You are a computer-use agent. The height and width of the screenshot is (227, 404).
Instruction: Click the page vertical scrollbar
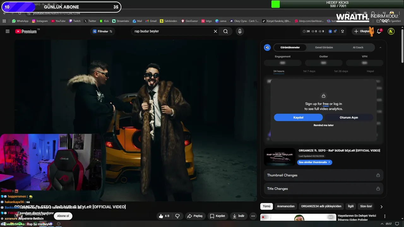click(x=402, y=46)
